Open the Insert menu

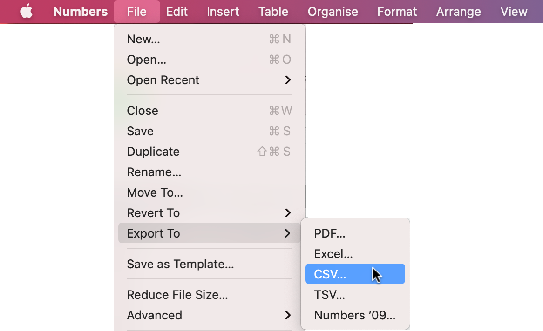tap(223, 11)
